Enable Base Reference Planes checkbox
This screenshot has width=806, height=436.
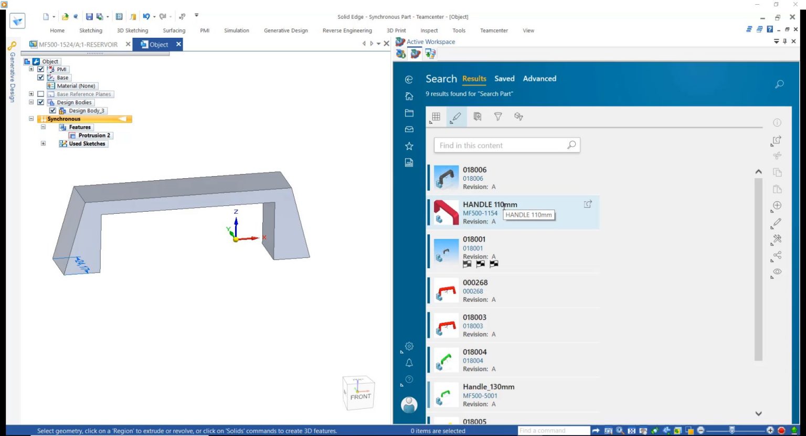(40, 94)
